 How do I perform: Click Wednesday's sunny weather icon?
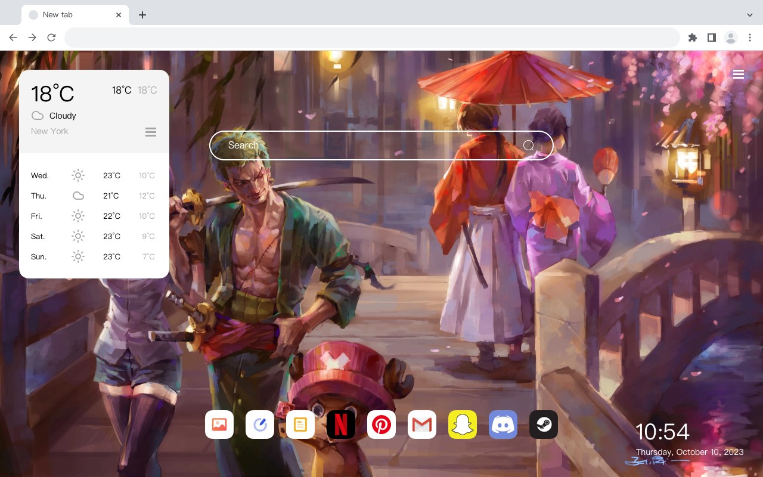[78, 175]
